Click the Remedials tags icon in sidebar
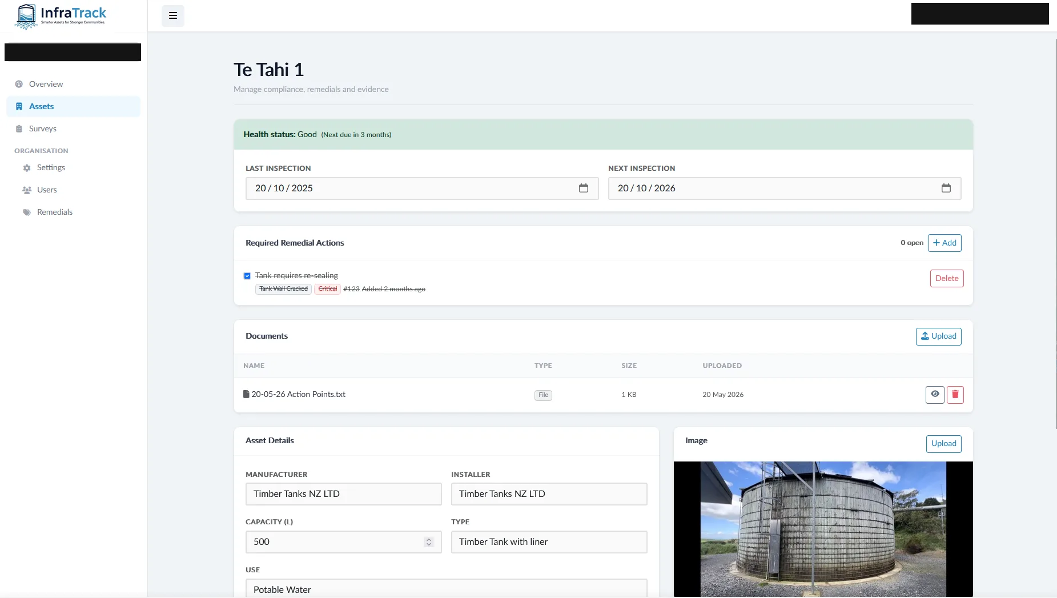 [x=27, y=212]
